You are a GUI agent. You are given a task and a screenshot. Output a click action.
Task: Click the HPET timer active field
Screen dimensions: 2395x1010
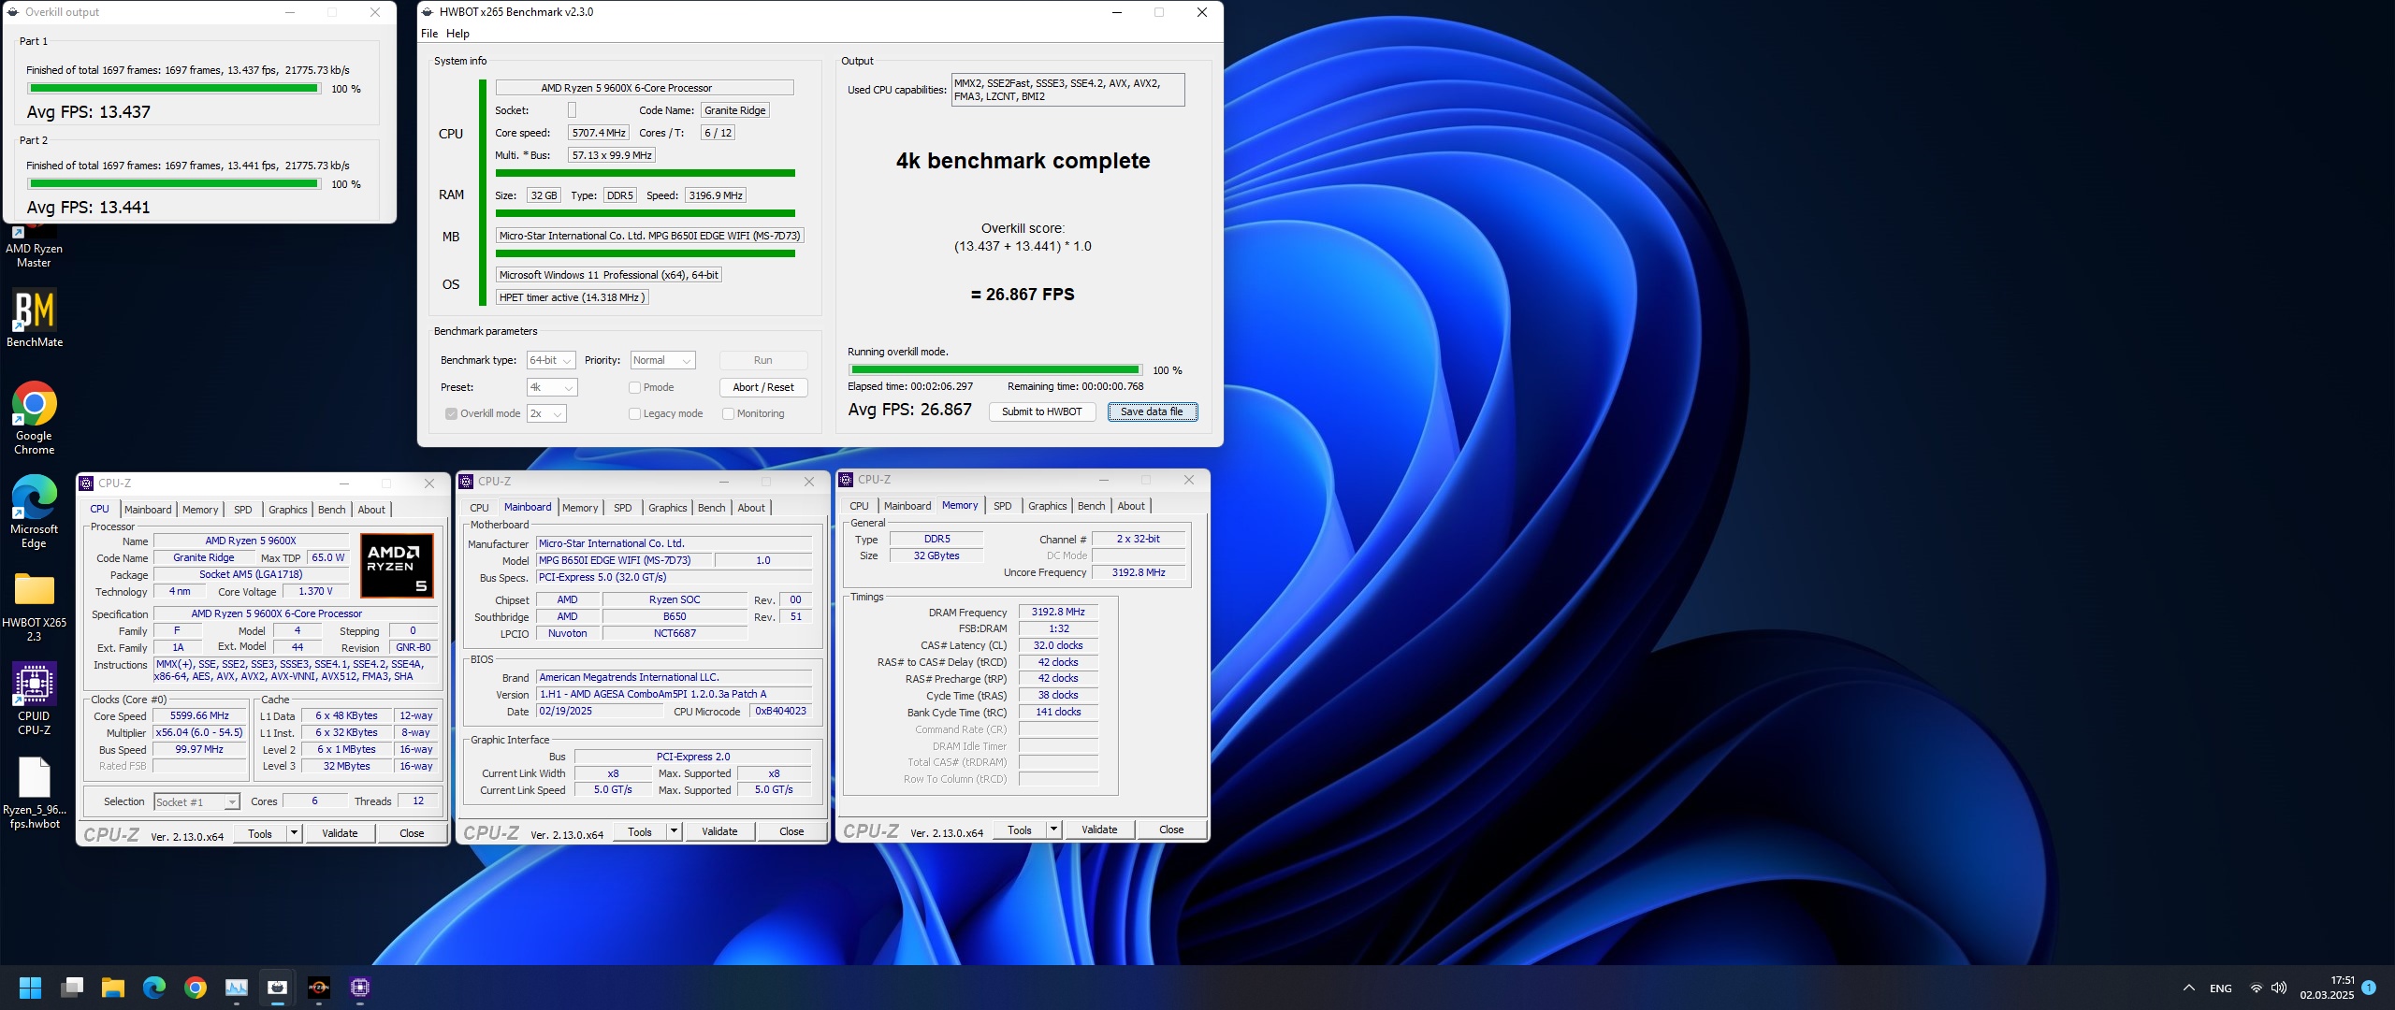[x=572, y=297]
